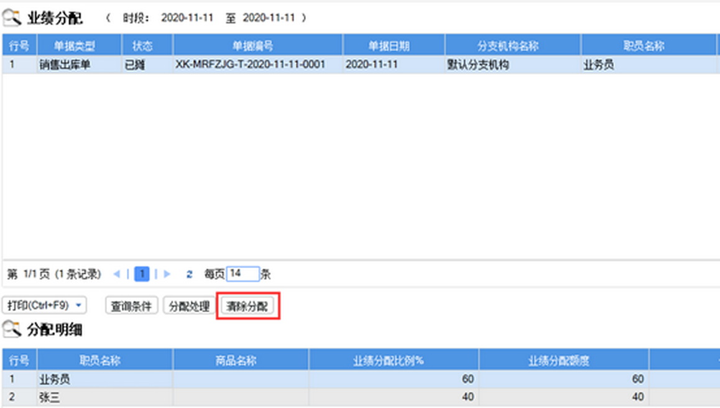Viewport: 720px width, 408px height.
Task: Go to previous page with left arrow
Action: (x=117, y=274)
